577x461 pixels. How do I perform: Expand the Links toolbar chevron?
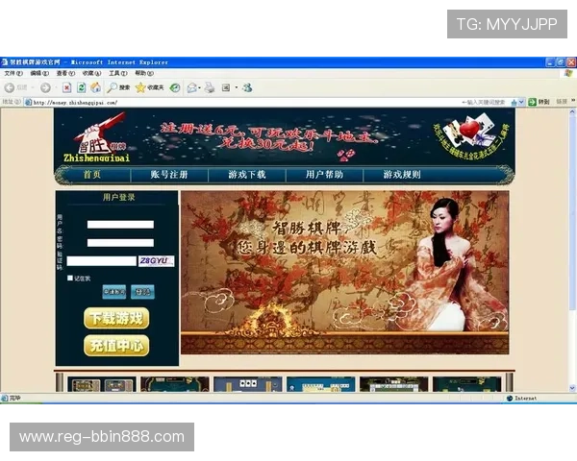[x=573, y=101]
